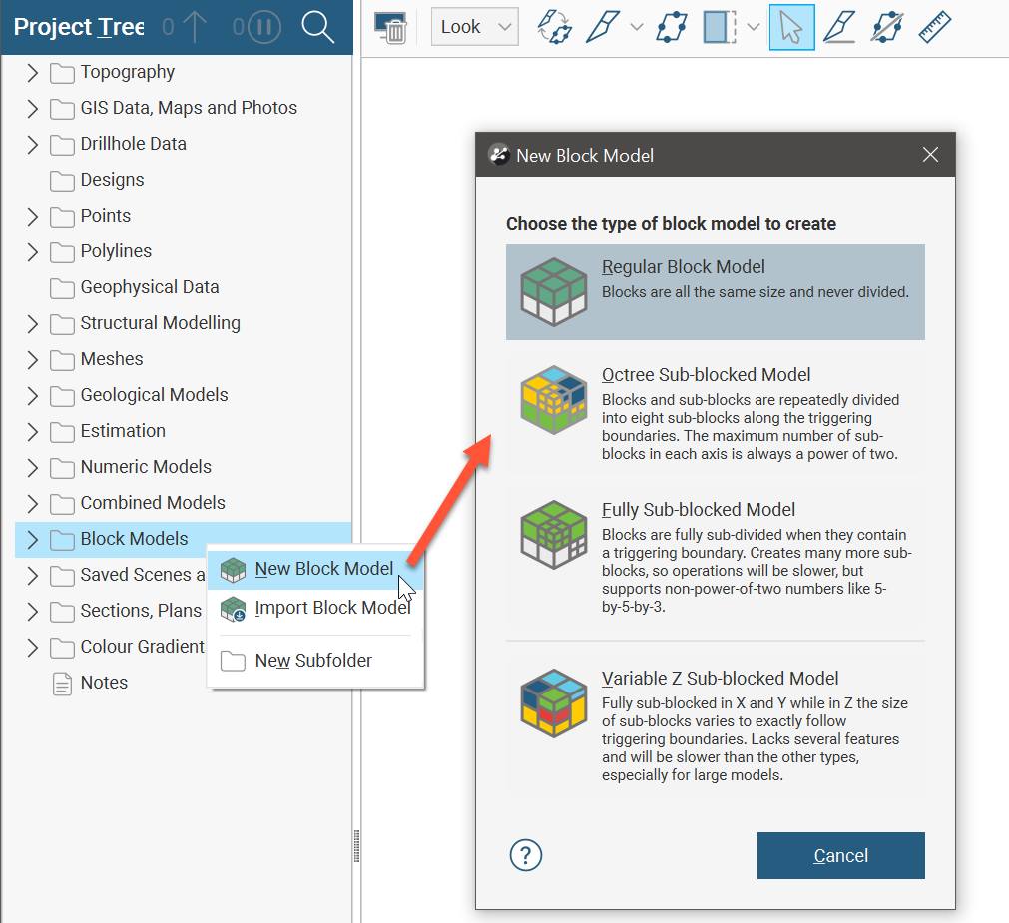Click the pause processing icon
Image resolution: width=1009 pixels, height=923 pixels.
(263, 27)
